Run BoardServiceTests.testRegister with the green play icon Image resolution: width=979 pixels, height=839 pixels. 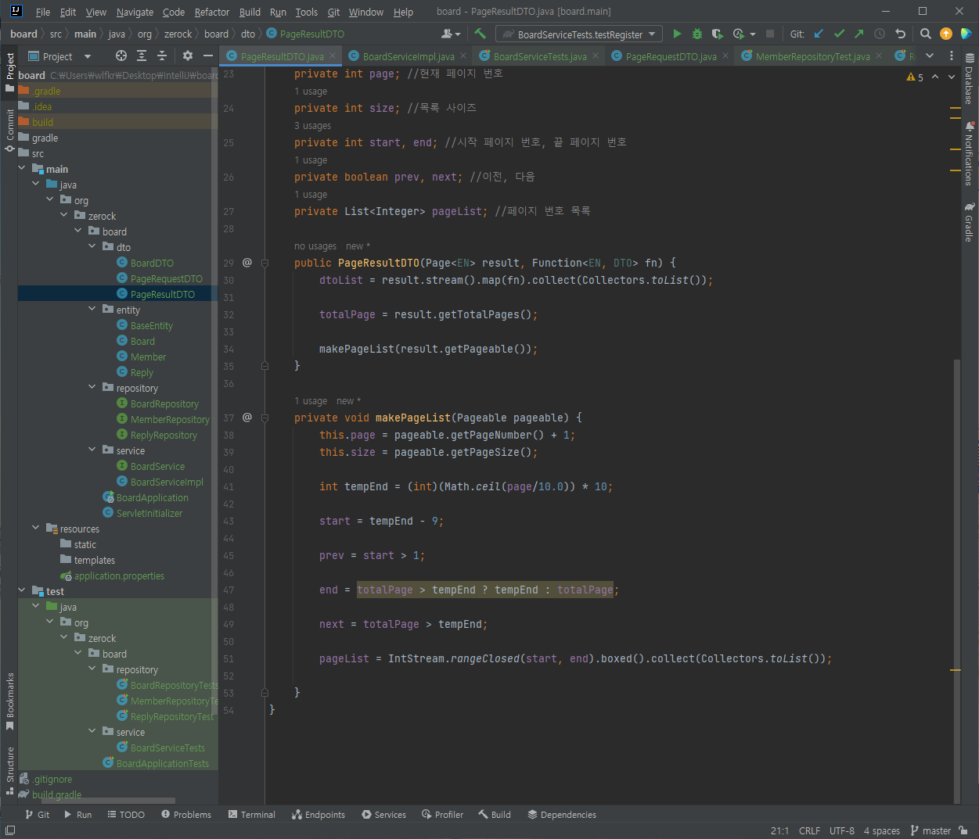click(x=677, y=34)
